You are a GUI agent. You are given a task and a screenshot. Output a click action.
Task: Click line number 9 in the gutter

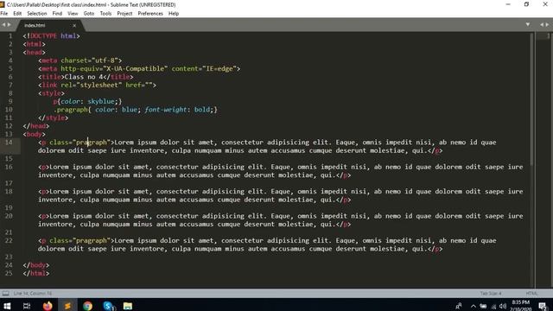tap(10, 101)
